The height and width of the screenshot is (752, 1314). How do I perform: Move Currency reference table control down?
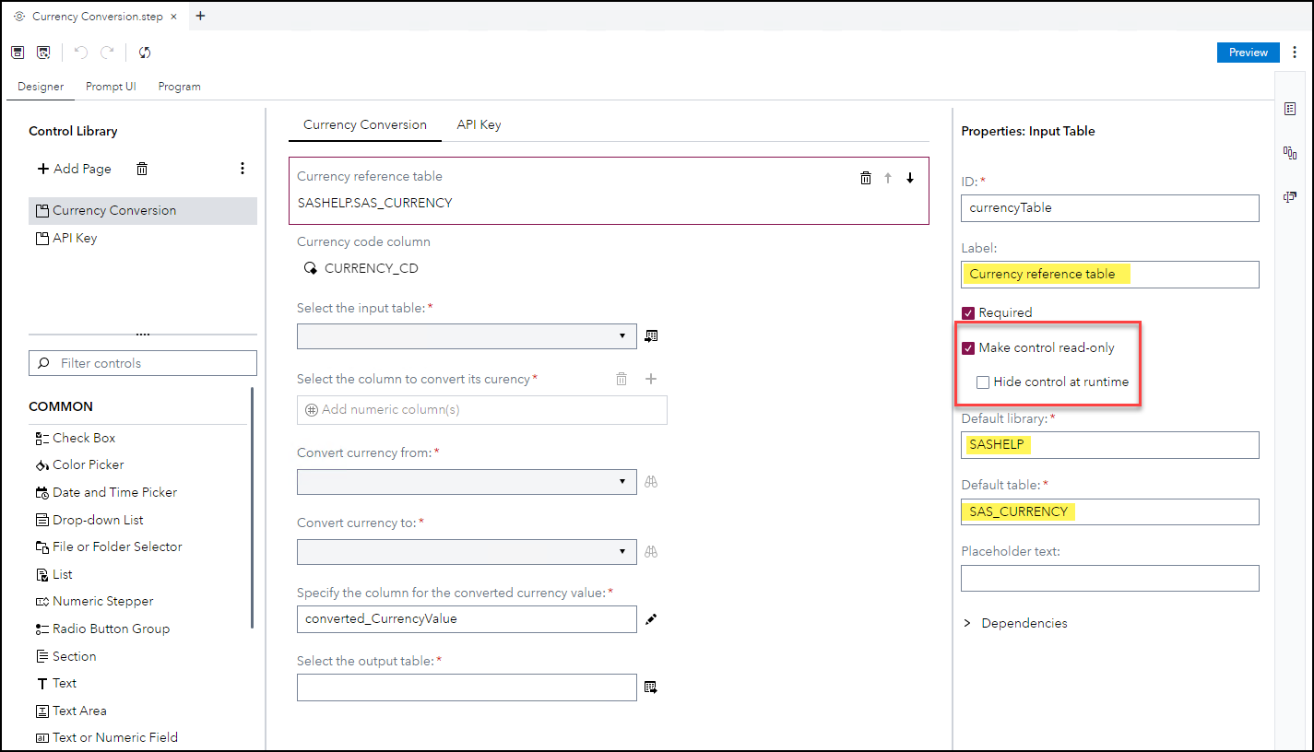click(910, 178)
